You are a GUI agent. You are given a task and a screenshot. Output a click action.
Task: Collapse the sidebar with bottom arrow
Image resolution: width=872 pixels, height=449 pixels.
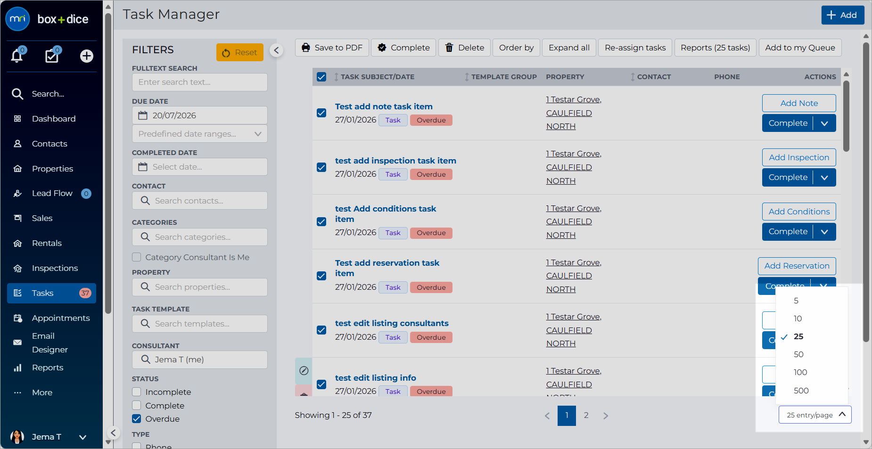113,433
